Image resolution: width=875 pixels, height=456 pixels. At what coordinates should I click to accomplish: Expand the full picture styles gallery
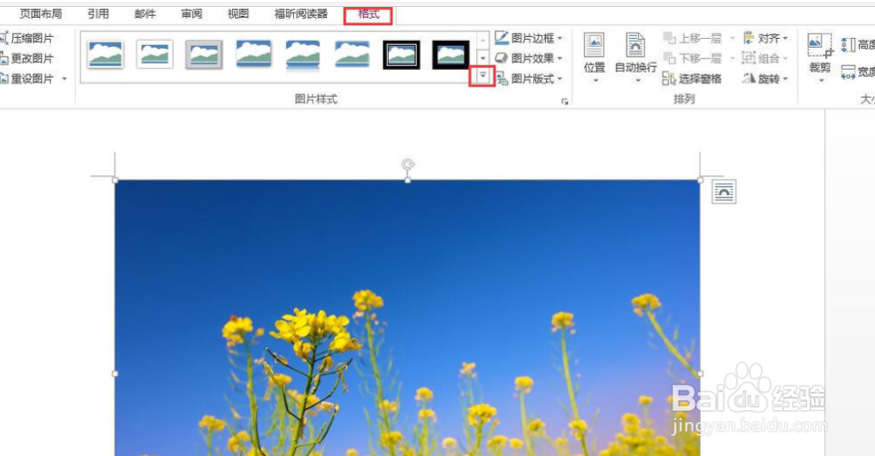click(482, 76)
